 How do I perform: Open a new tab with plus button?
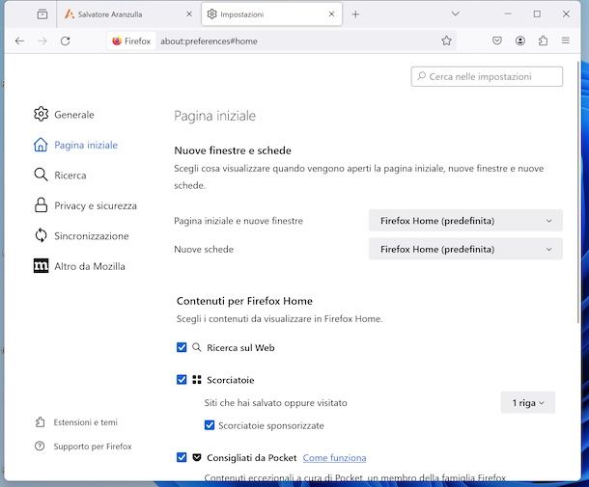coord(355,14)
